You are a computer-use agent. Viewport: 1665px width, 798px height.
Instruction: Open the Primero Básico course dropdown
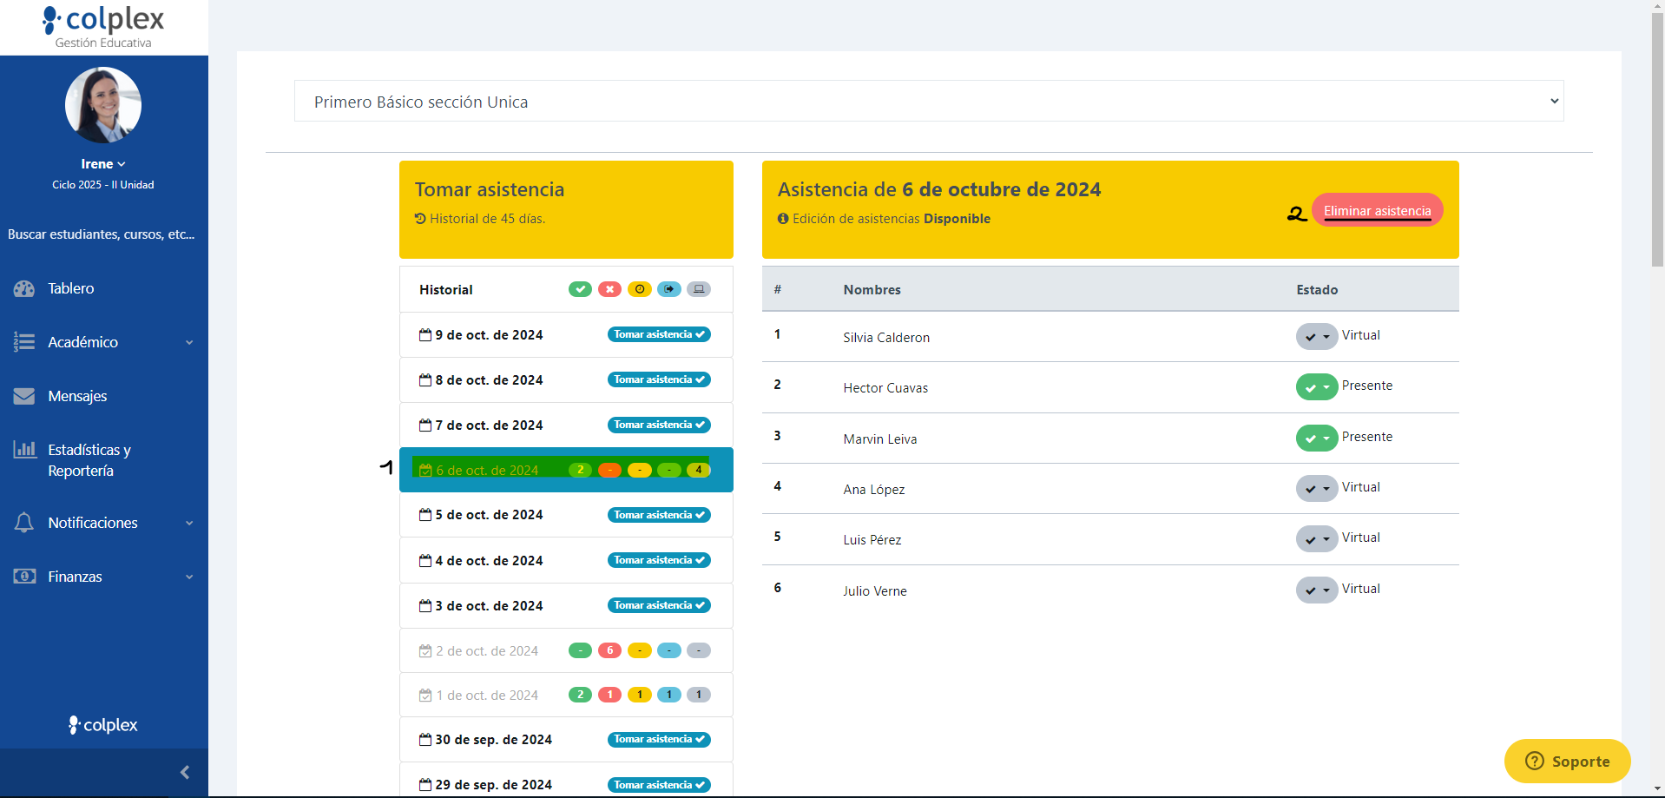(x=929, y=102)
